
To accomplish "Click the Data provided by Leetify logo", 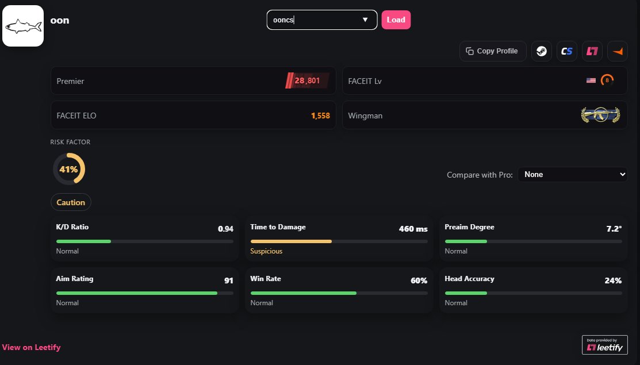I will click(x=604, y=345).
